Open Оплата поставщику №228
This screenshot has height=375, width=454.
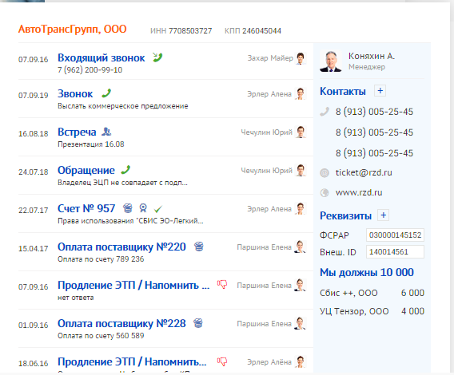coord(121,323)
